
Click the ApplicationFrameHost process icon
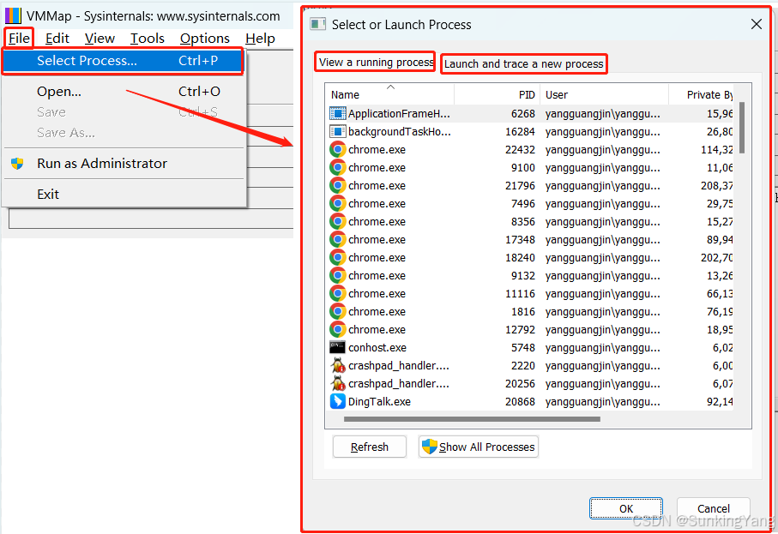[337, 113]
